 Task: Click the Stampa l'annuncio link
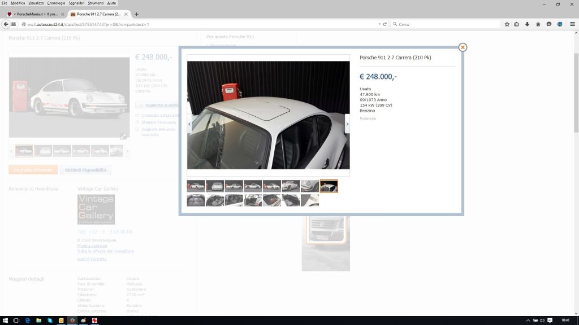pyautogui.click(x=159, y=122)
